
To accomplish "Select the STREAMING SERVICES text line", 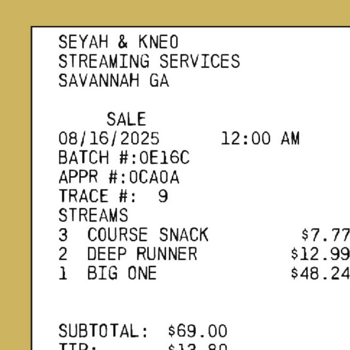I will click(x=149, y=61).
